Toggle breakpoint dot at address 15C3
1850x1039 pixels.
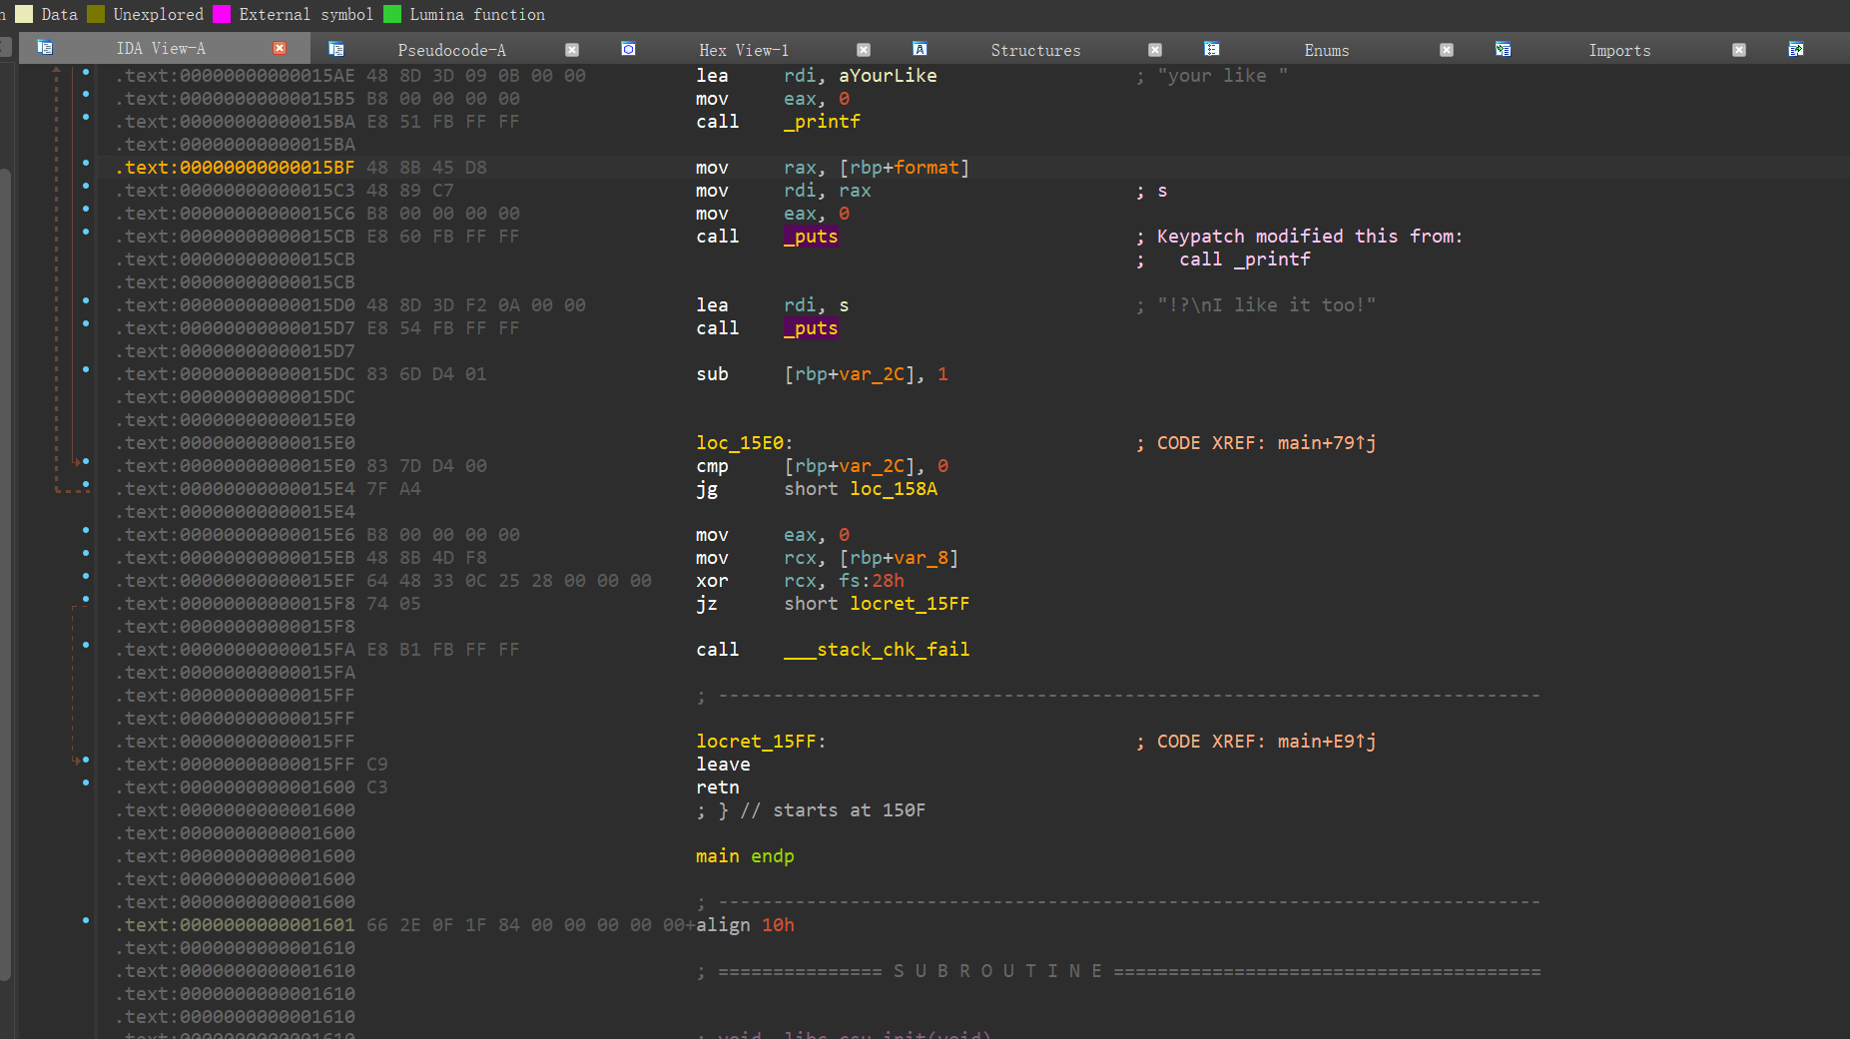[86, 186]
